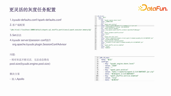Collapse the fold beside the "true" shuffle service key
Image resolution: width=171 pixels, height=96 pixels.
click(x=99, y=76)
